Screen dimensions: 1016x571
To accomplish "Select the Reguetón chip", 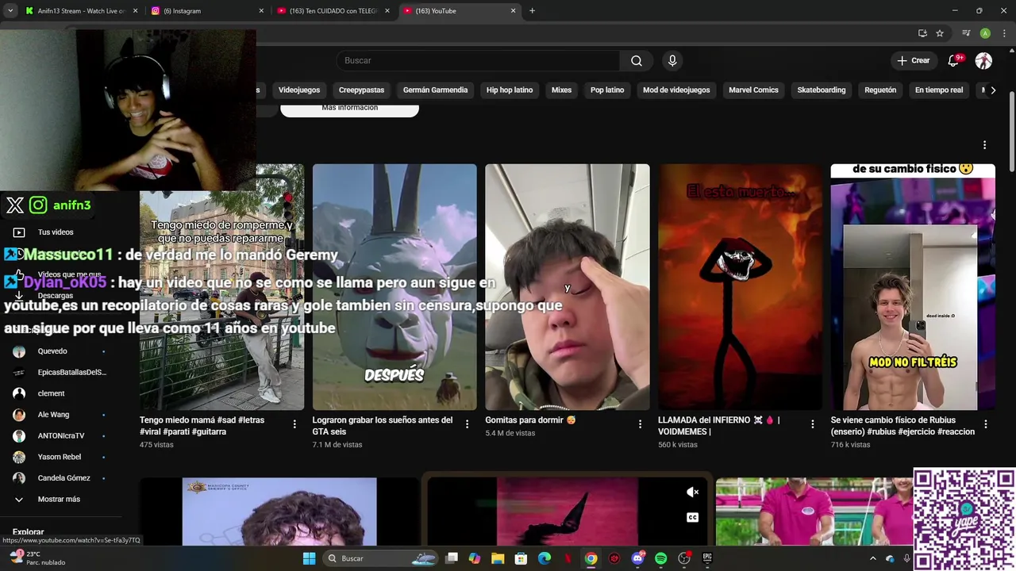I will pos(880,90).
